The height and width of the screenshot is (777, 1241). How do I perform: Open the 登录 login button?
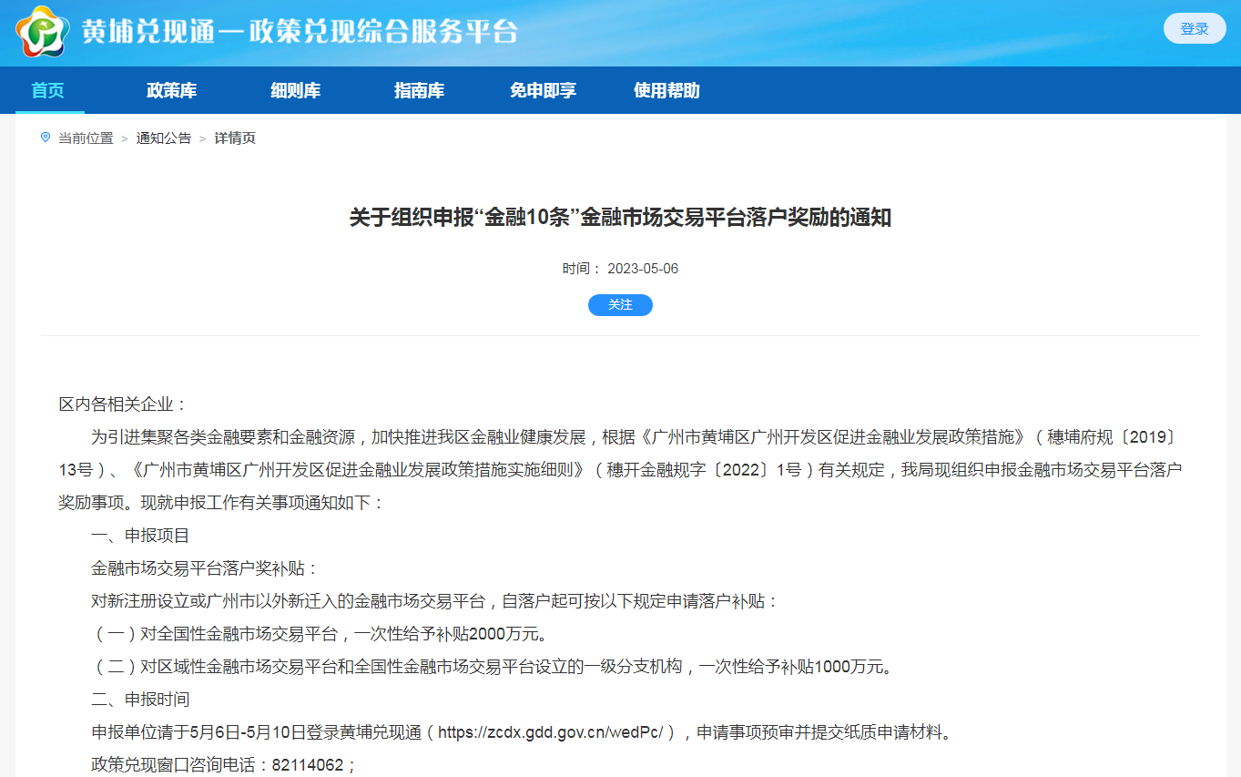1195,28
